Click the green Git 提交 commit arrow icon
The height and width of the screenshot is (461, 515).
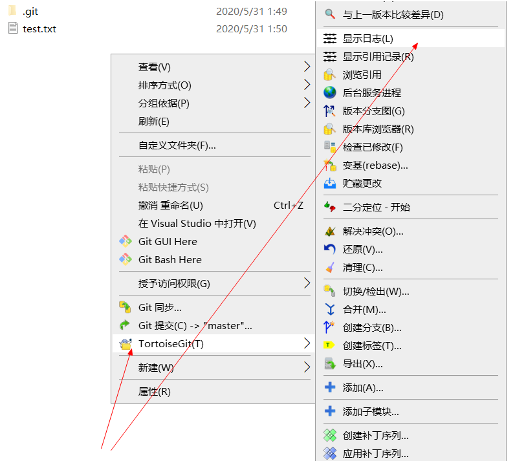click(x=125, y=325)
